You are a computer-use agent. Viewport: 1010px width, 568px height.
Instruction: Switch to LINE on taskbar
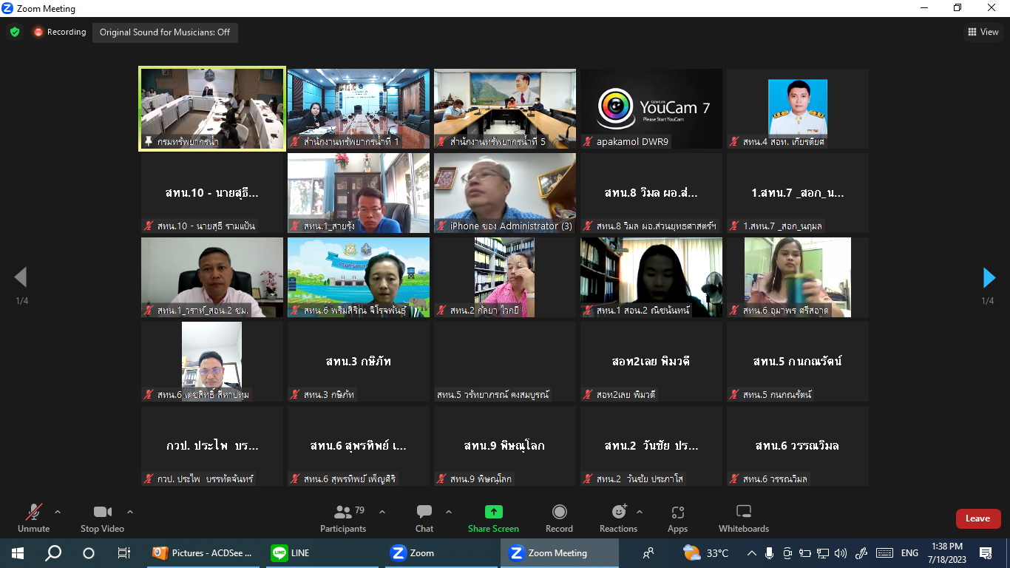point(322,553)
